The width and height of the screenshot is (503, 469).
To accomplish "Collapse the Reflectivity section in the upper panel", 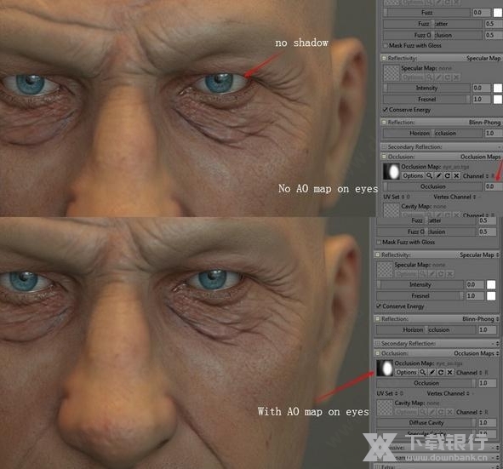I will (384, 58).
